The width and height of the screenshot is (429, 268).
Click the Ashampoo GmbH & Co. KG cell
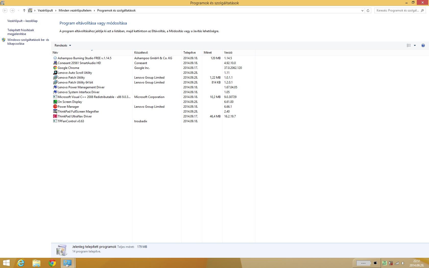pyautogui.click(x=153, y=58)
